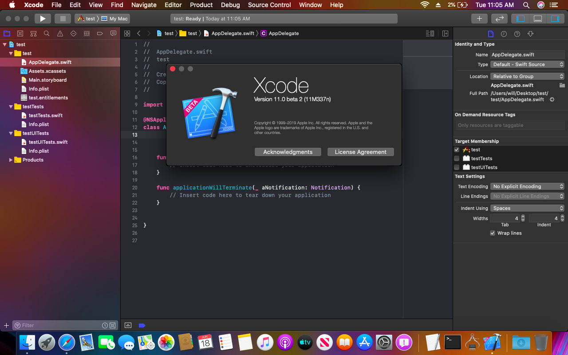This screenshot has height=355, width=568.
Task: Click the Name field containing AppDelegate.swift
Action: pyautogui.click(x=528, y=55)
